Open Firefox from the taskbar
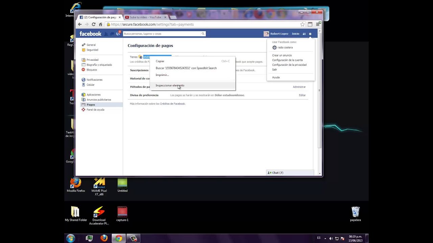Screen dimensions: 433x243 (104, 238)
